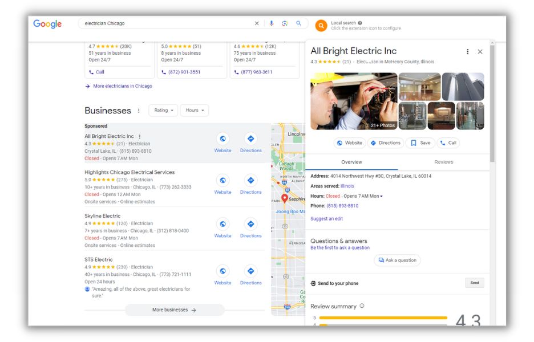Get Directions to Skyline Electric

250,229
